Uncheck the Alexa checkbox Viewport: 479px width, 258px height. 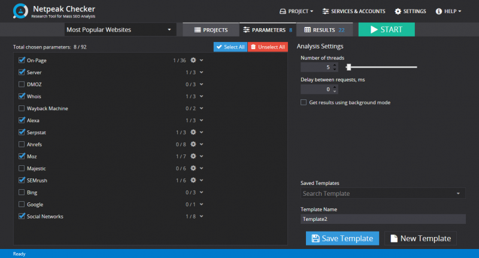[22, 120]
